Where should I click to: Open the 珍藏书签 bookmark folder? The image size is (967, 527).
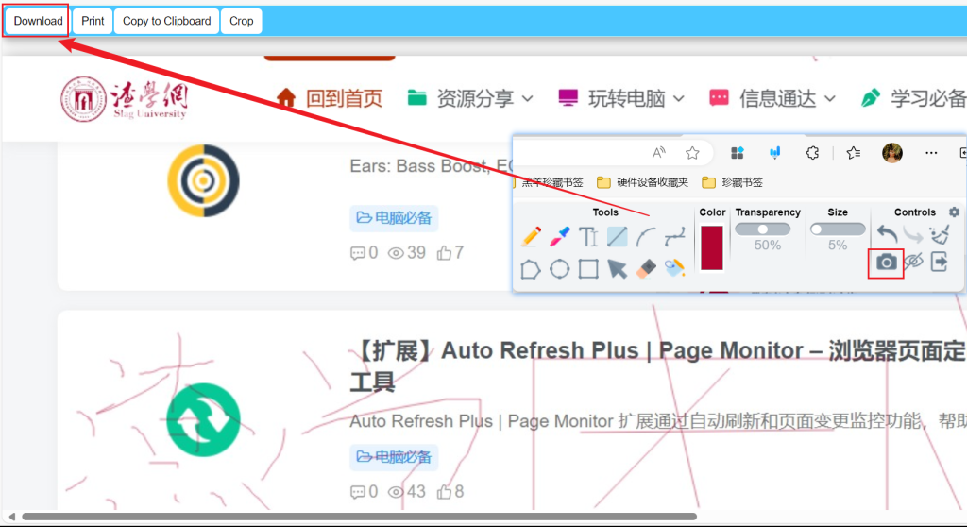pos(732,182)
